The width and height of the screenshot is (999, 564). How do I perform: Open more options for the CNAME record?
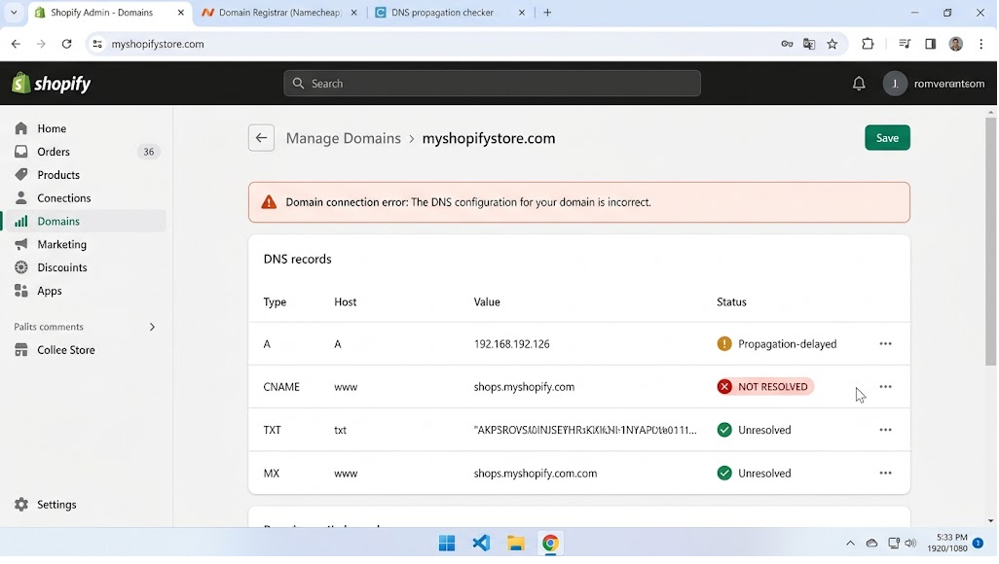[885, 386]
